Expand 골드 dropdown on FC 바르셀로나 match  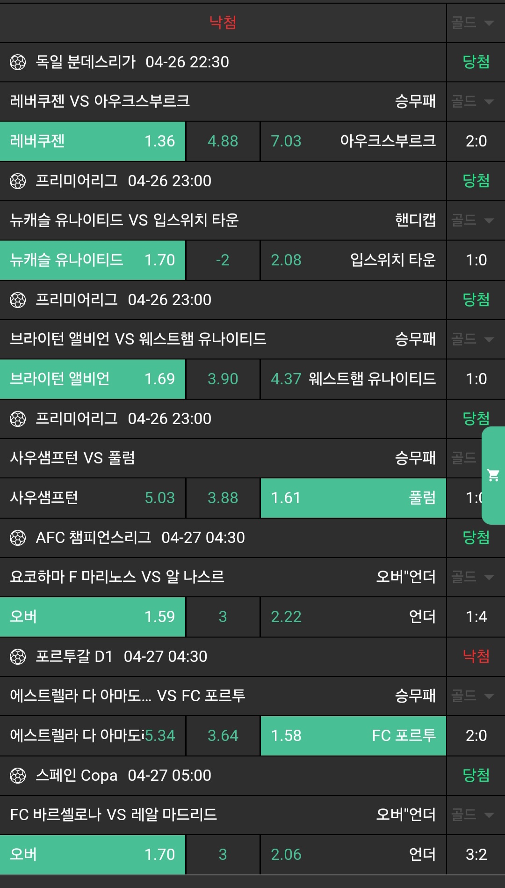(x=473, y=815)
